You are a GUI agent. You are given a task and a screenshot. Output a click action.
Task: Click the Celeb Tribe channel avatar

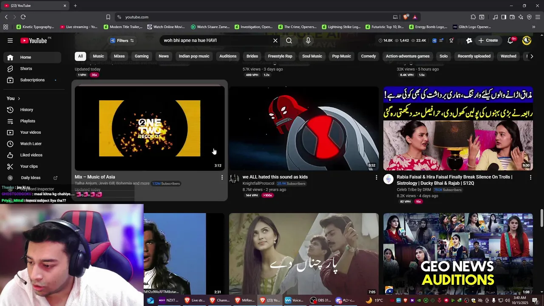coord(388,179)
